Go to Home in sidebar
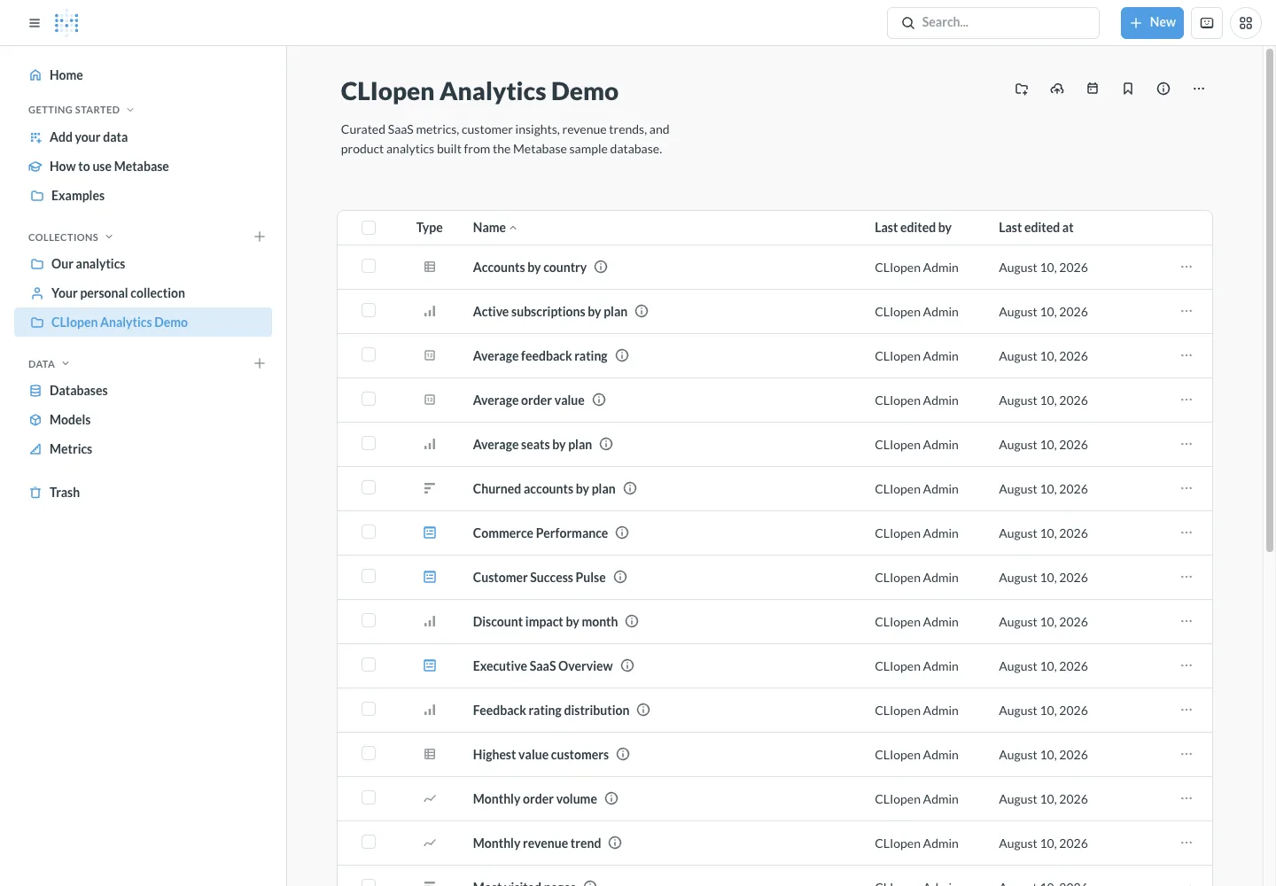The height and width of the screenshot is (886, 1276). (143, 75)
